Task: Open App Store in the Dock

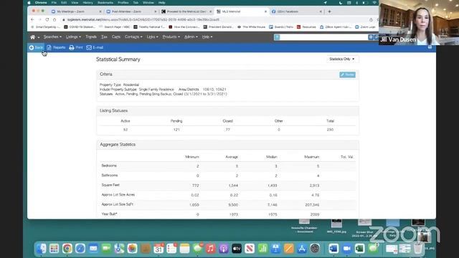Action: pyautogui.click(x=302, y=249)
